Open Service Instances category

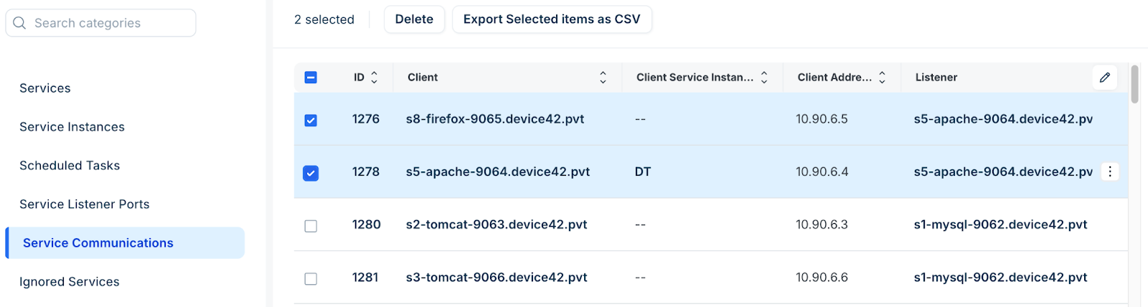point(72,127)
